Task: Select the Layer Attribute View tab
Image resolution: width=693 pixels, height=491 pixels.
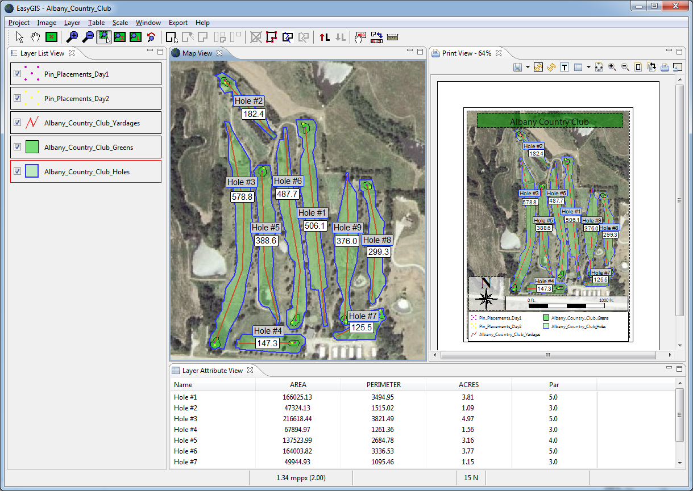Action: tap(212, 371)
